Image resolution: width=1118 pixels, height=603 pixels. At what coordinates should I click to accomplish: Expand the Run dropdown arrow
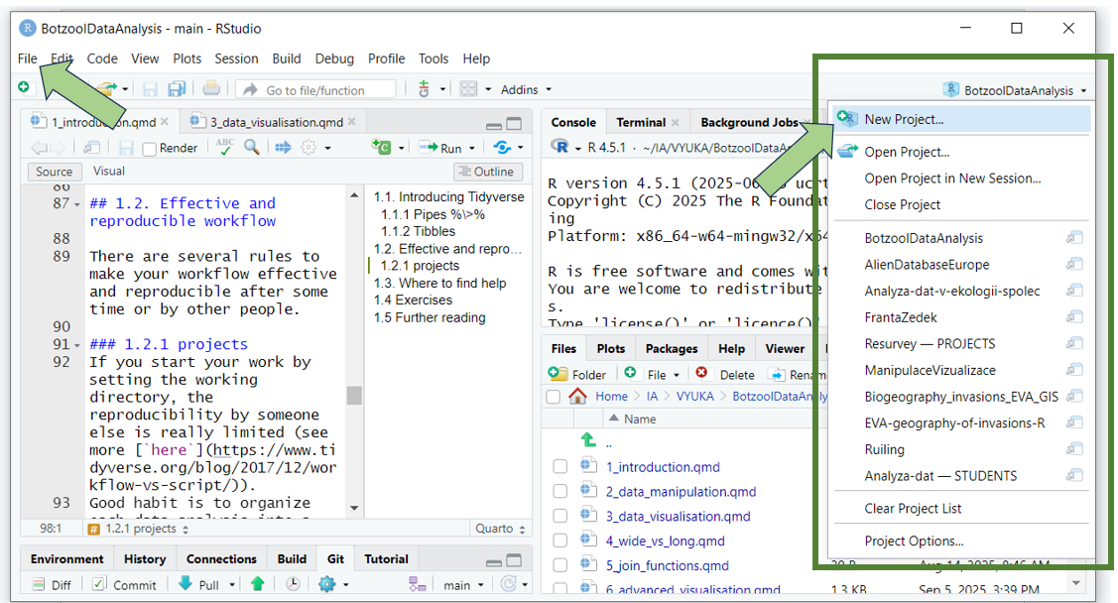click(x=471, y=149)
